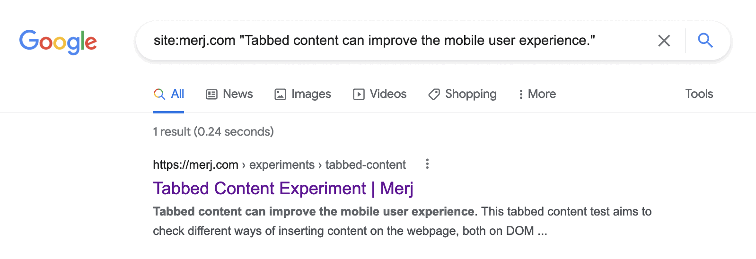Click the "1 result (0.24 seconds)" stats text
This screenshot has width=756, height=259.
click(x=213, y=132)
